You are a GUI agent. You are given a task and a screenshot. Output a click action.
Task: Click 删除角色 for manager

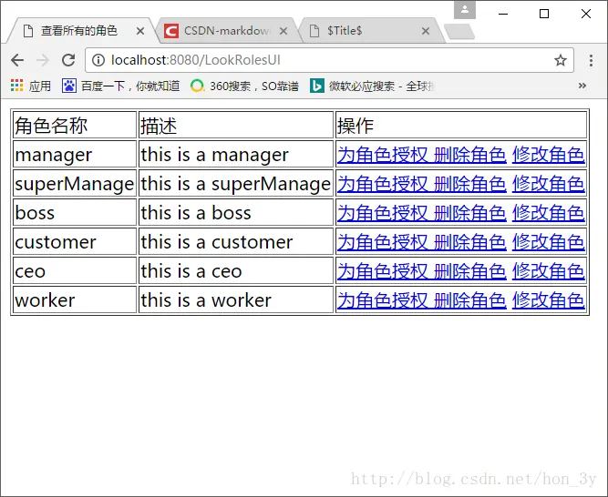(470, 155)
